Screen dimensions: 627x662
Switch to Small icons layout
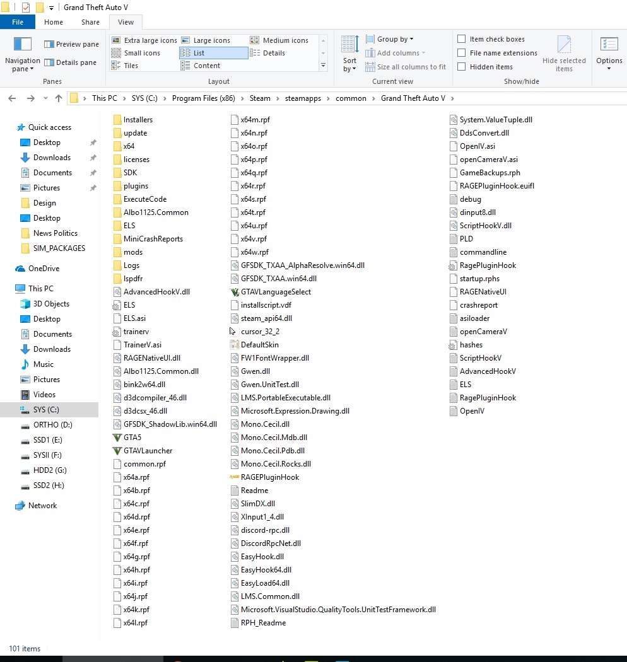click(136, 53)
